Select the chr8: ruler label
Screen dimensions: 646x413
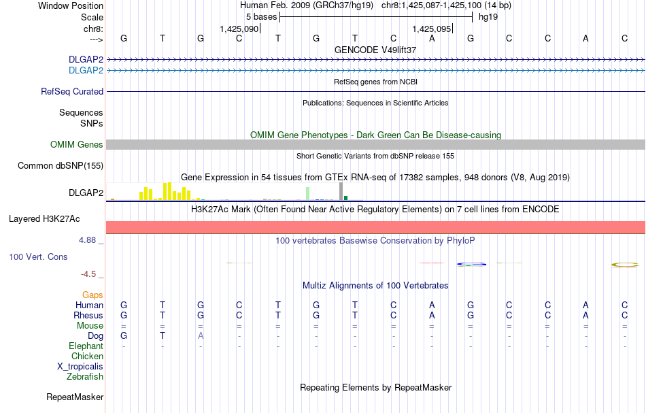coord(93,29)
